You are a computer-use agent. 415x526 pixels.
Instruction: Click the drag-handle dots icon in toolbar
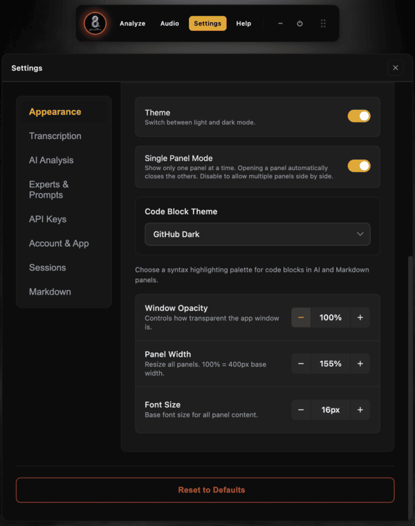coord(323,24)
